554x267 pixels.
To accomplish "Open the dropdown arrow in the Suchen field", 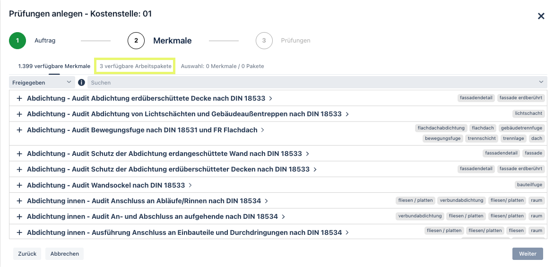I will (541, 82).
